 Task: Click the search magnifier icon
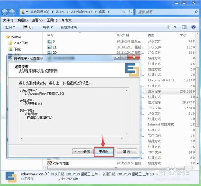coord(196,12)
